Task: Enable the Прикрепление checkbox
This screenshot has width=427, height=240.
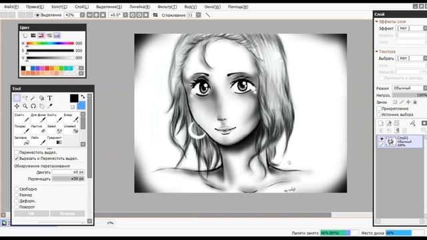Action: coord(379,108)
